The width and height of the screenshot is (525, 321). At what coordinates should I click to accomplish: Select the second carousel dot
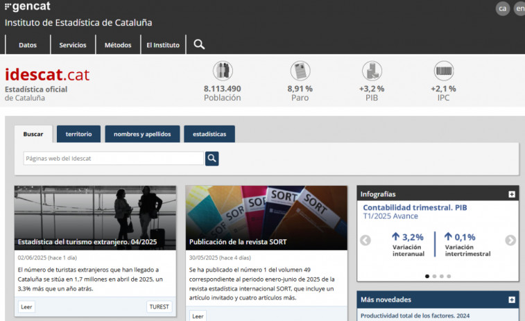[434, 276]
